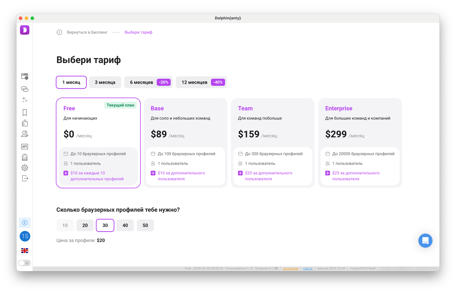Click the back arrow circle icon
This screenshot has height=290, width=456.
(x=59, y=32)
